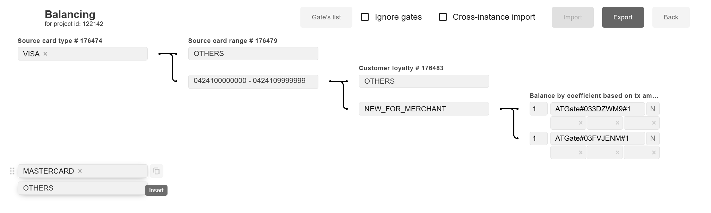
Task: Clear first field under ATGate#03FVJENM#1
Action: (581, 152)
